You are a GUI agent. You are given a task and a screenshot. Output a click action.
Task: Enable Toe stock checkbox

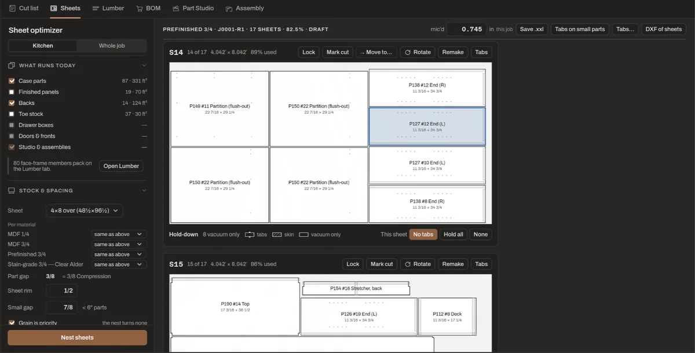(x=12, y=114)
